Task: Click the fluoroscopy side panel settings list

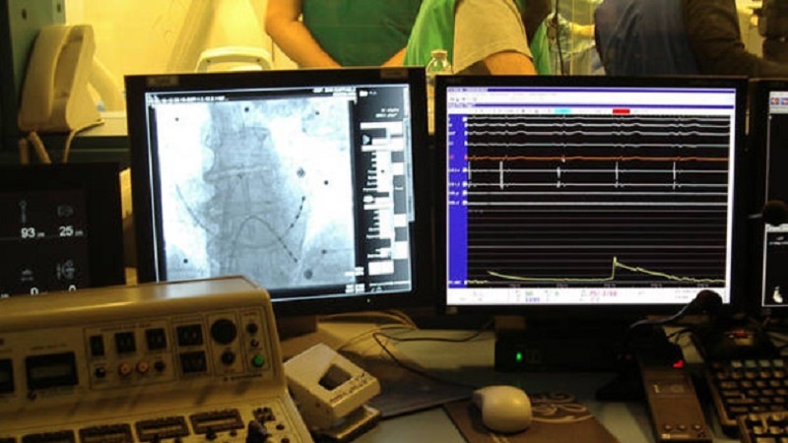Action: [384, 187]
